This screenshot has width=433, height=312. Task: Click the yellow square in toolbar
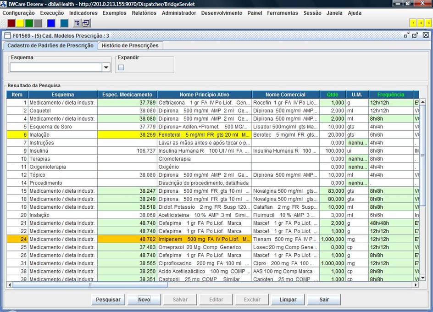(x=20, y=23)
